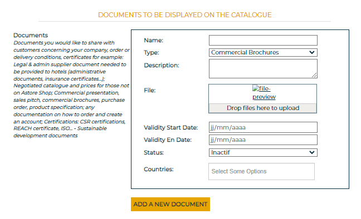361x219 pixels.
Task: Click the 'Status:' label
Action: pos(154,153)
